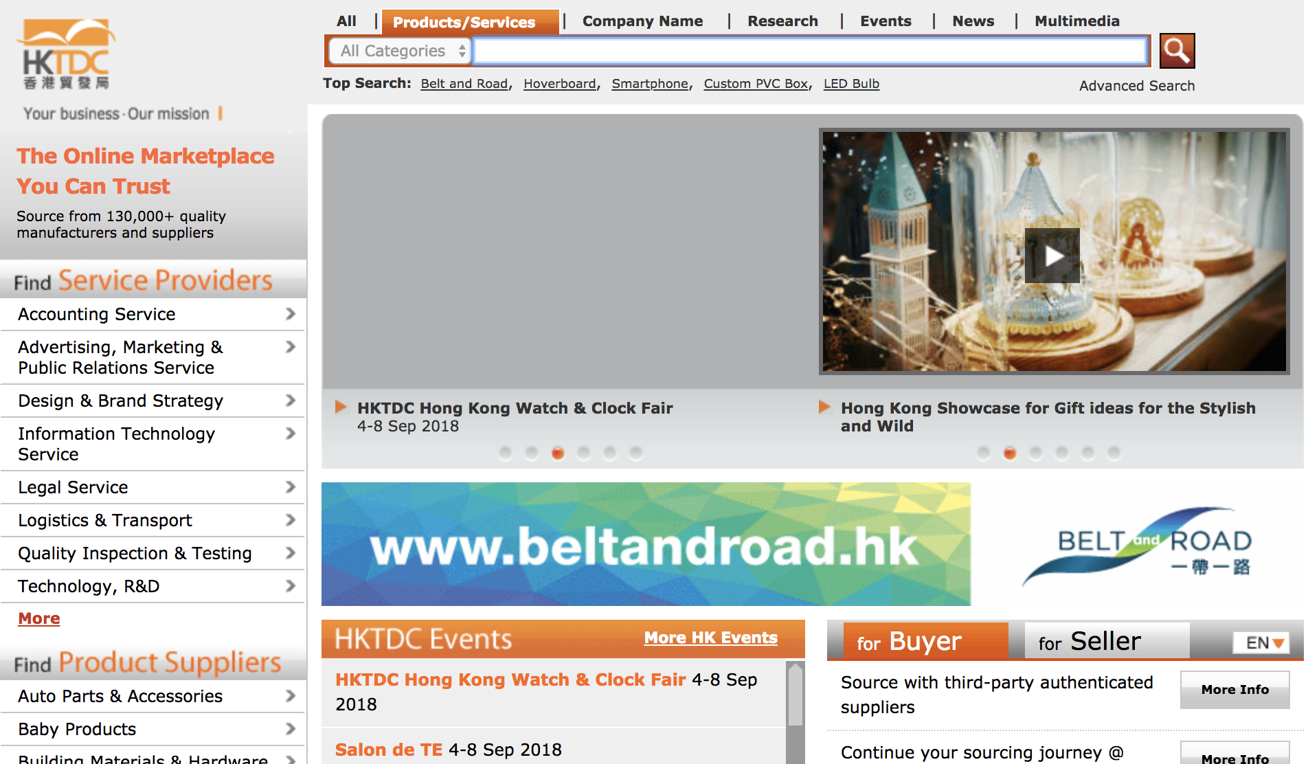1308x764 pixels.
Task: Open the www.beltandroad.hk banner
Action: tap(646, 544)
